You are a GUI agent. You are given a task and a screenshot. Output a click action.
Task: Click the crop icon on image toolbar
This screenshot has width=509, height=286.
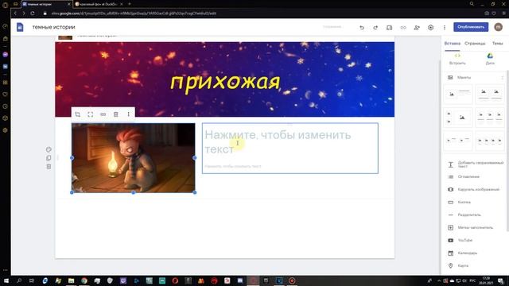pyautogui.click(x=78, y=114)
